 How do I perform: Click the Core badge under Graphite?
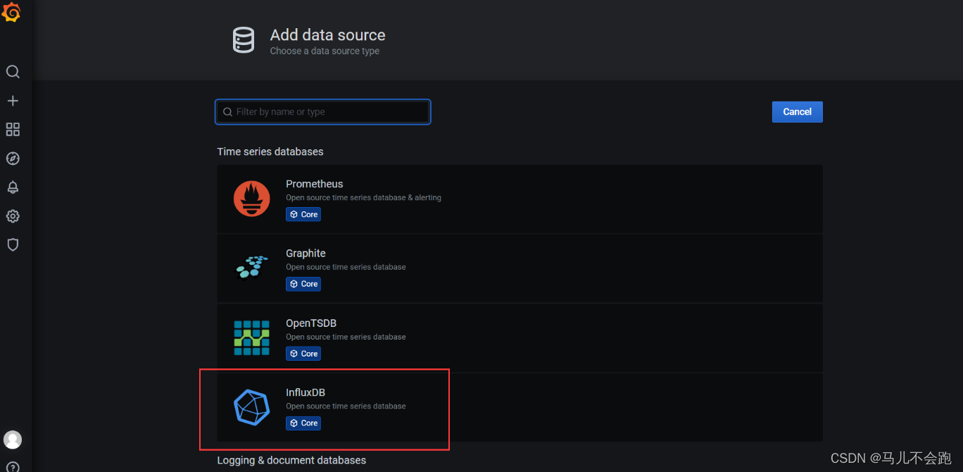[303, 284]
